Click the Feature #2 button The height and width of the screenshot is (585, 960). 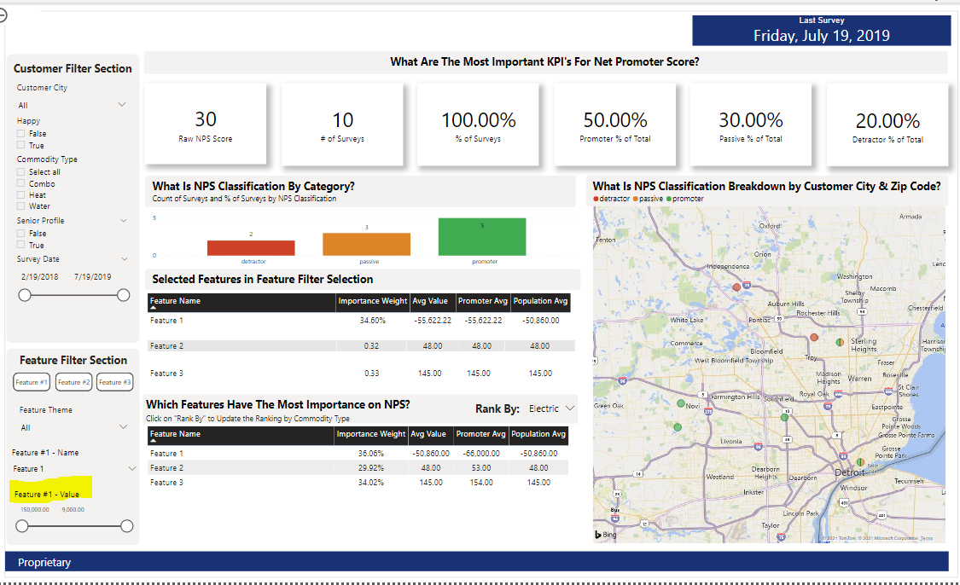point(73,382)
